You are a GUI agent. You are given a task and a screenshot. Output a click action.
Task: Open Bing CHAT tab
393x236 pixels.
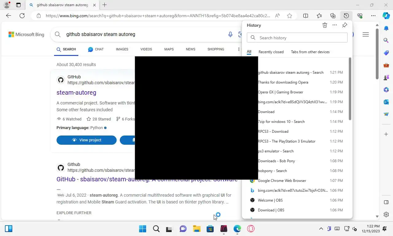[96, 49]
